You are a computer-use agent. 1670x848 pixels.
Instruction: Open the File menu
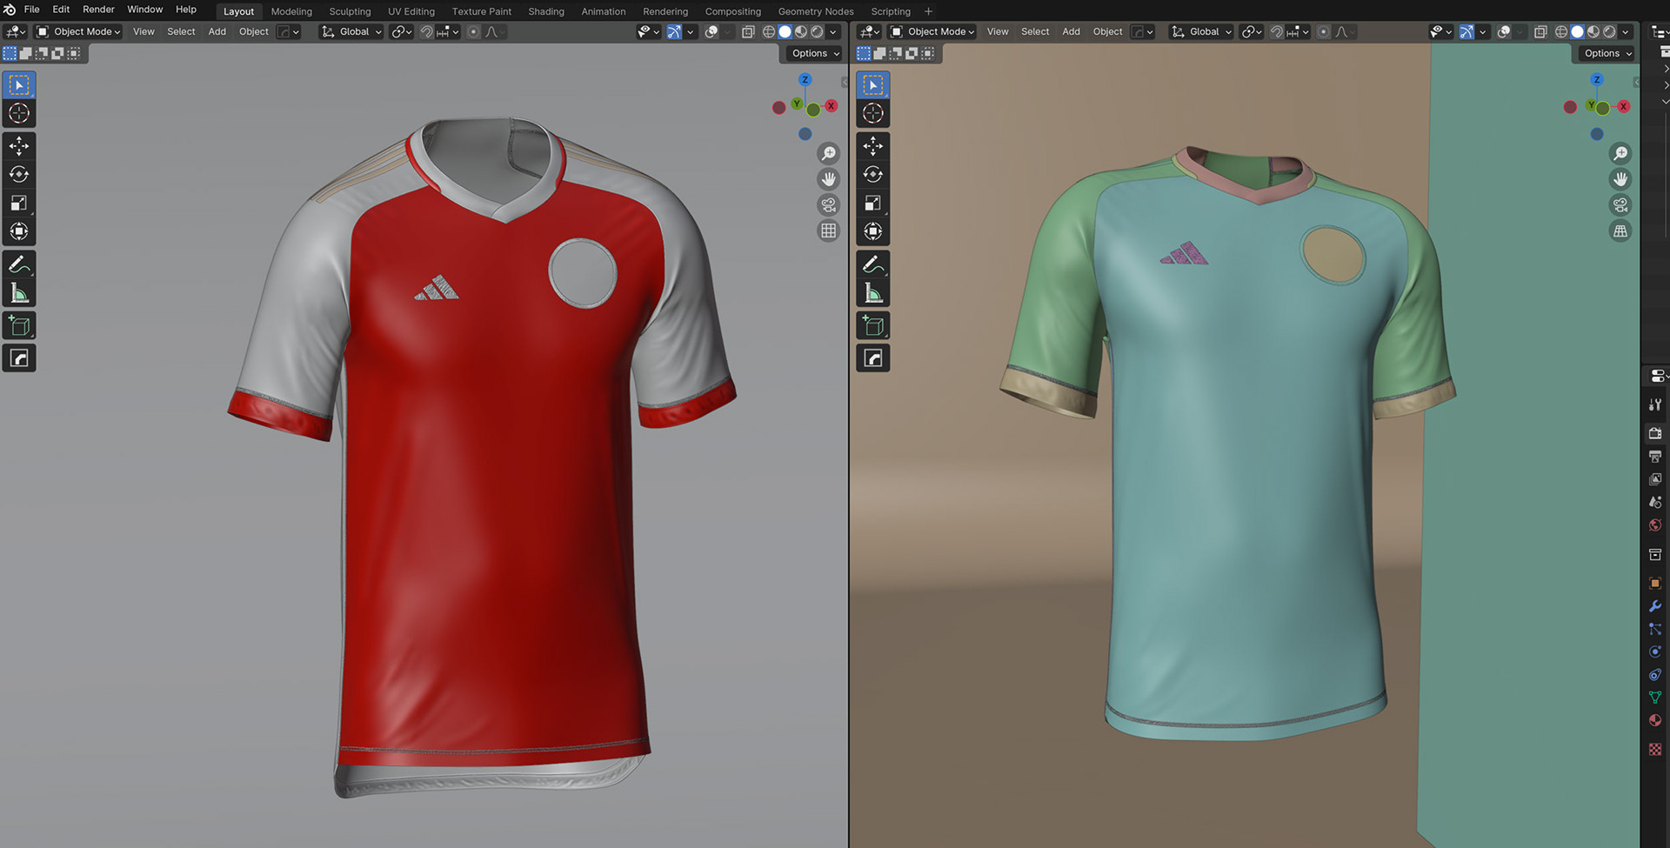point(31,10)
